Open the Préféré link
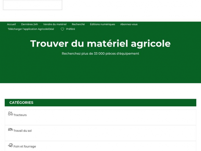 [x=70, y=29]
